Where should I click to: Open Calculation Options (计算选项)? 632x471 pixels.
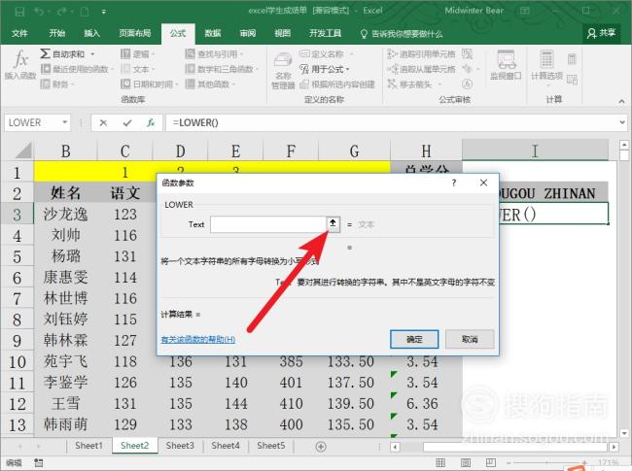(546, 66)
